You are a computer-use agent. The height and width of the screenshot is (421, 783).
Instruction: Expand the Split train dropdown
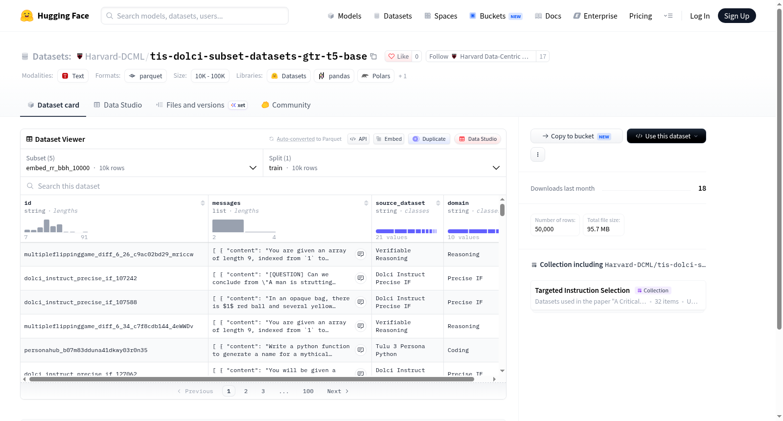pos(384,163)
